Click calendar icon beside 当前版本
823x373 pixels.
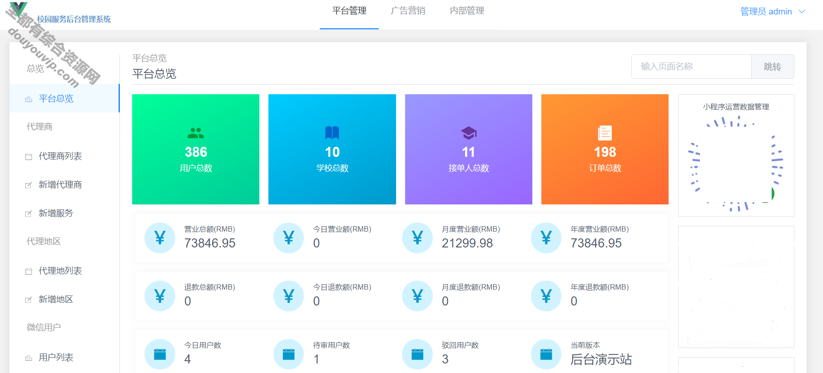coord(546,354)
